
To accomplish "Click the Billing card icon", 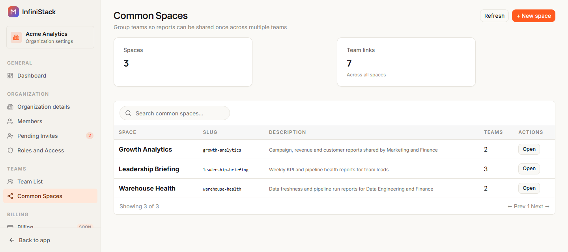I will tap(10, 227).
